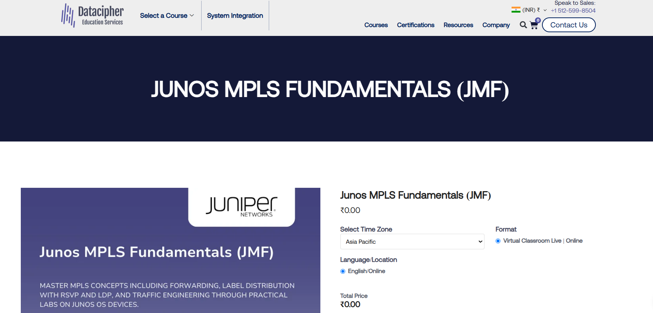Click the JUNOS MPLS FUNDAMENTALS (JMF) page heading
The image size is (653, 313).
(x=330, y=89)
